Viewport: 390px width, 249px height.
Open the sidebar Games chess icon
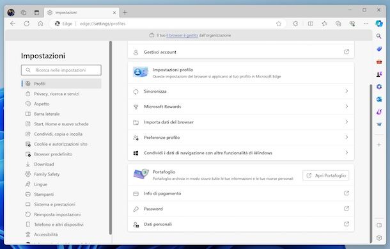379,74
